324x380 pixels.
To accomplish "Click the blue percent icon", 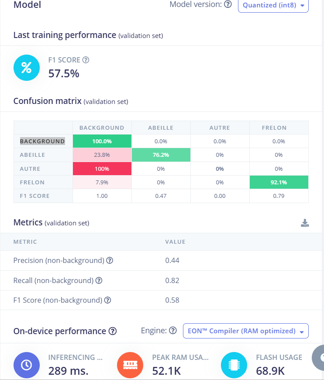I will 27,68.
